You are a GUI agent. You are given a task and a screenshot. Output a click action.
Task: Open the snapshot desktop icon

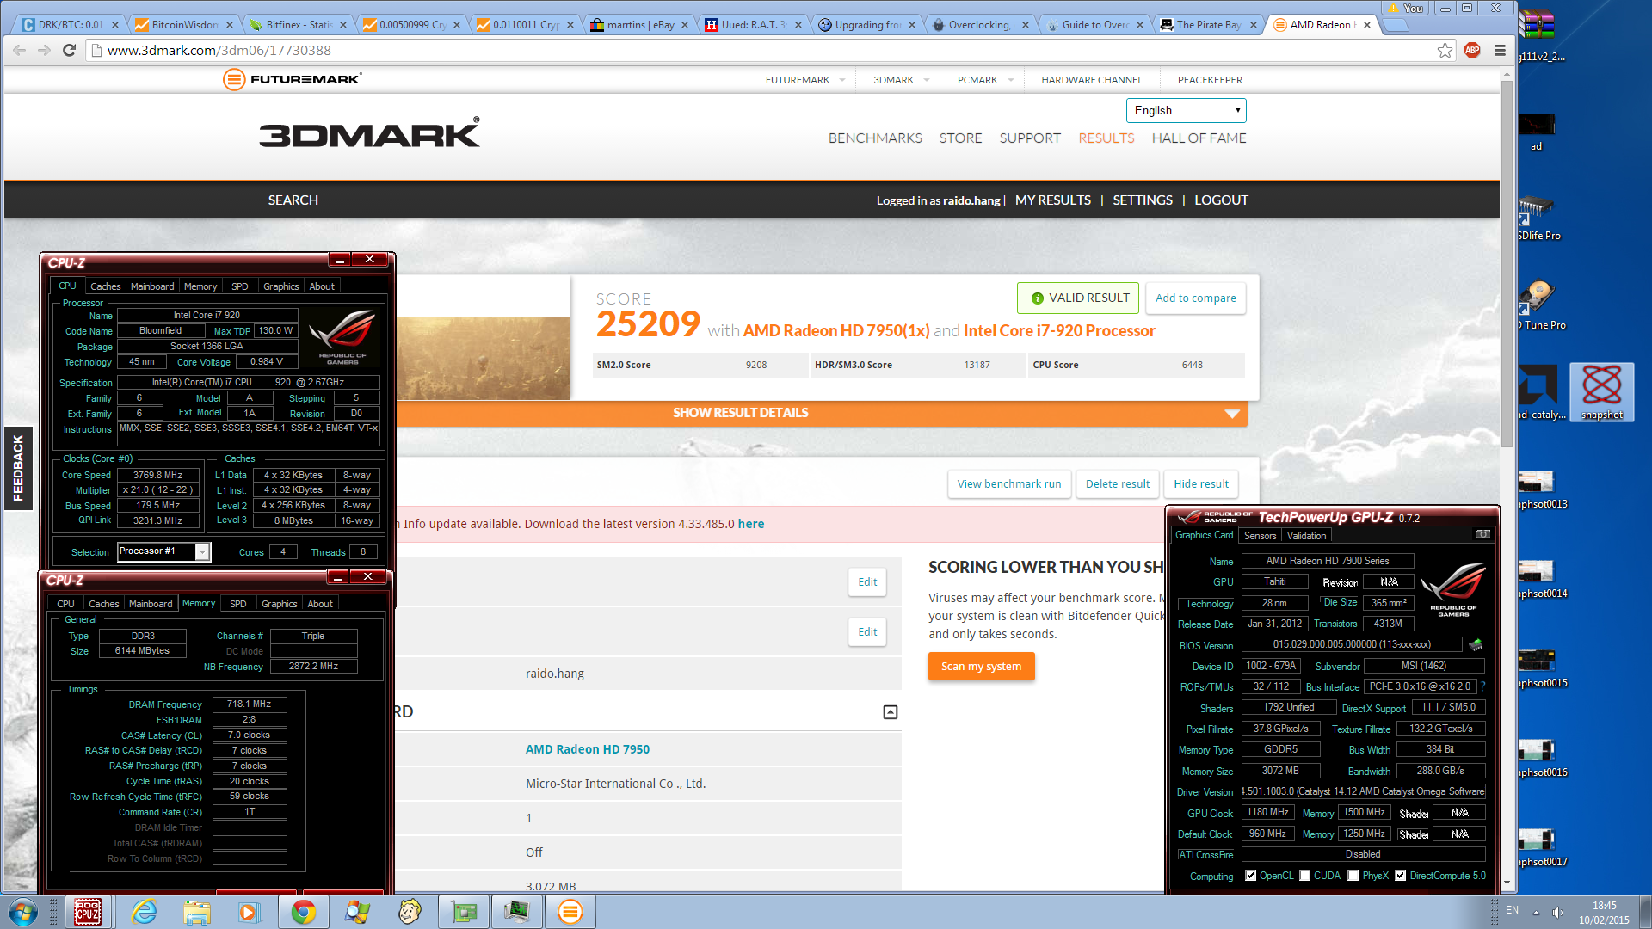1601,392
